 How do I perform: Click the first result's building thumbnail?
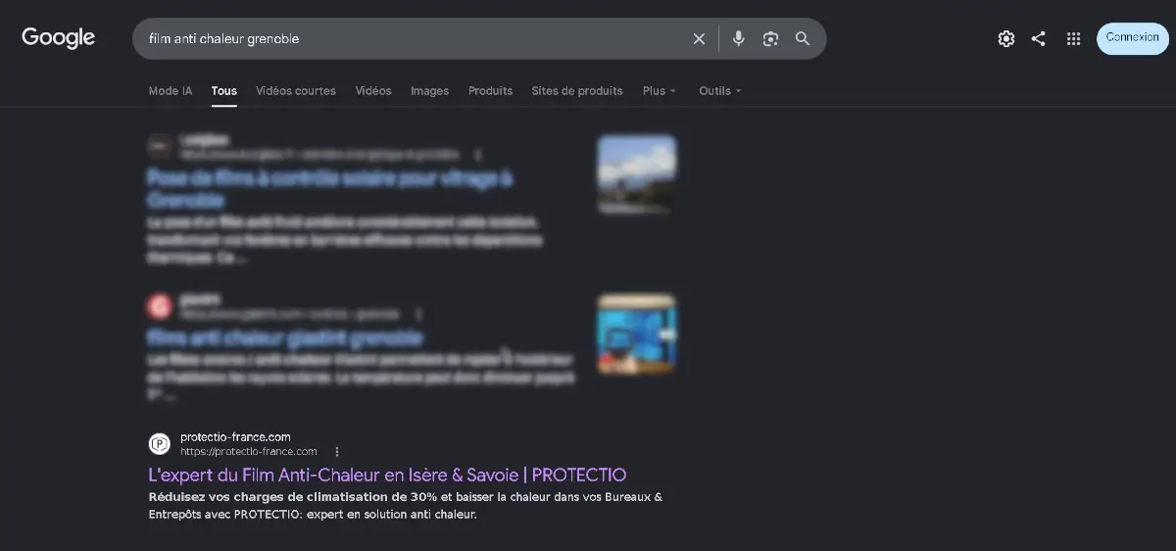click(x=637, y=175)
